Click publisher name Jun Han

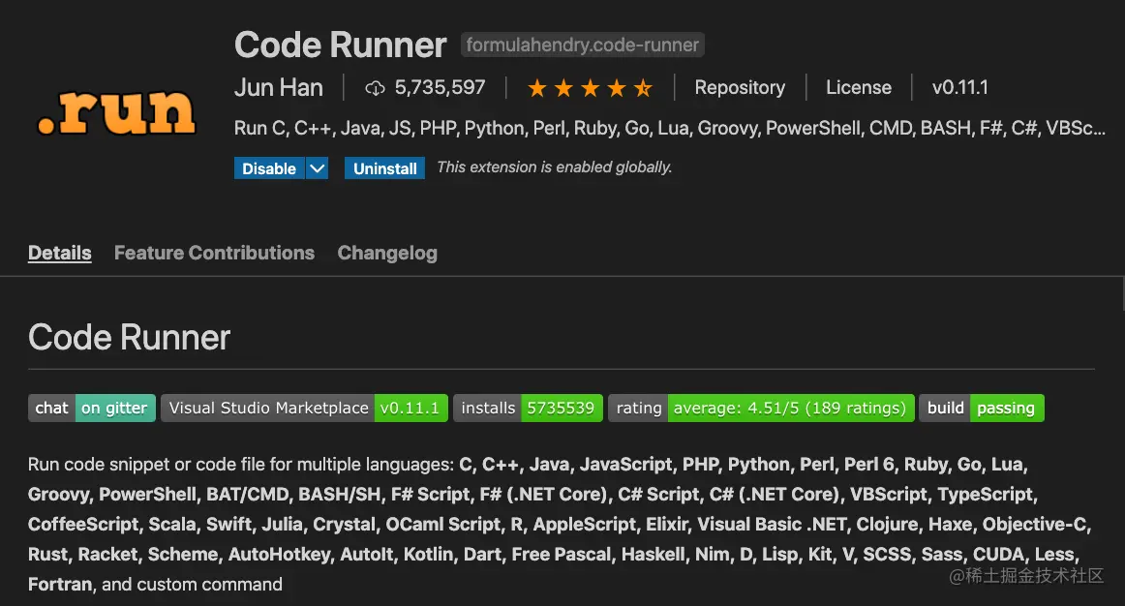click(279, 87)
